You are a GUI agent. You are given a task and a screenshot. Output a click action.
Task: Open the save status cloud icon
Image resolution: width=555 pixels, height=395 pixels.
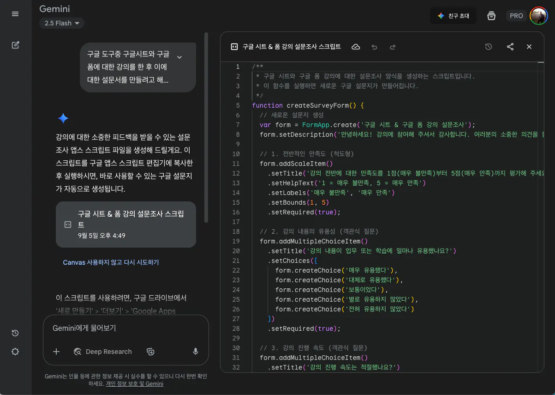[x=355, y=47]
